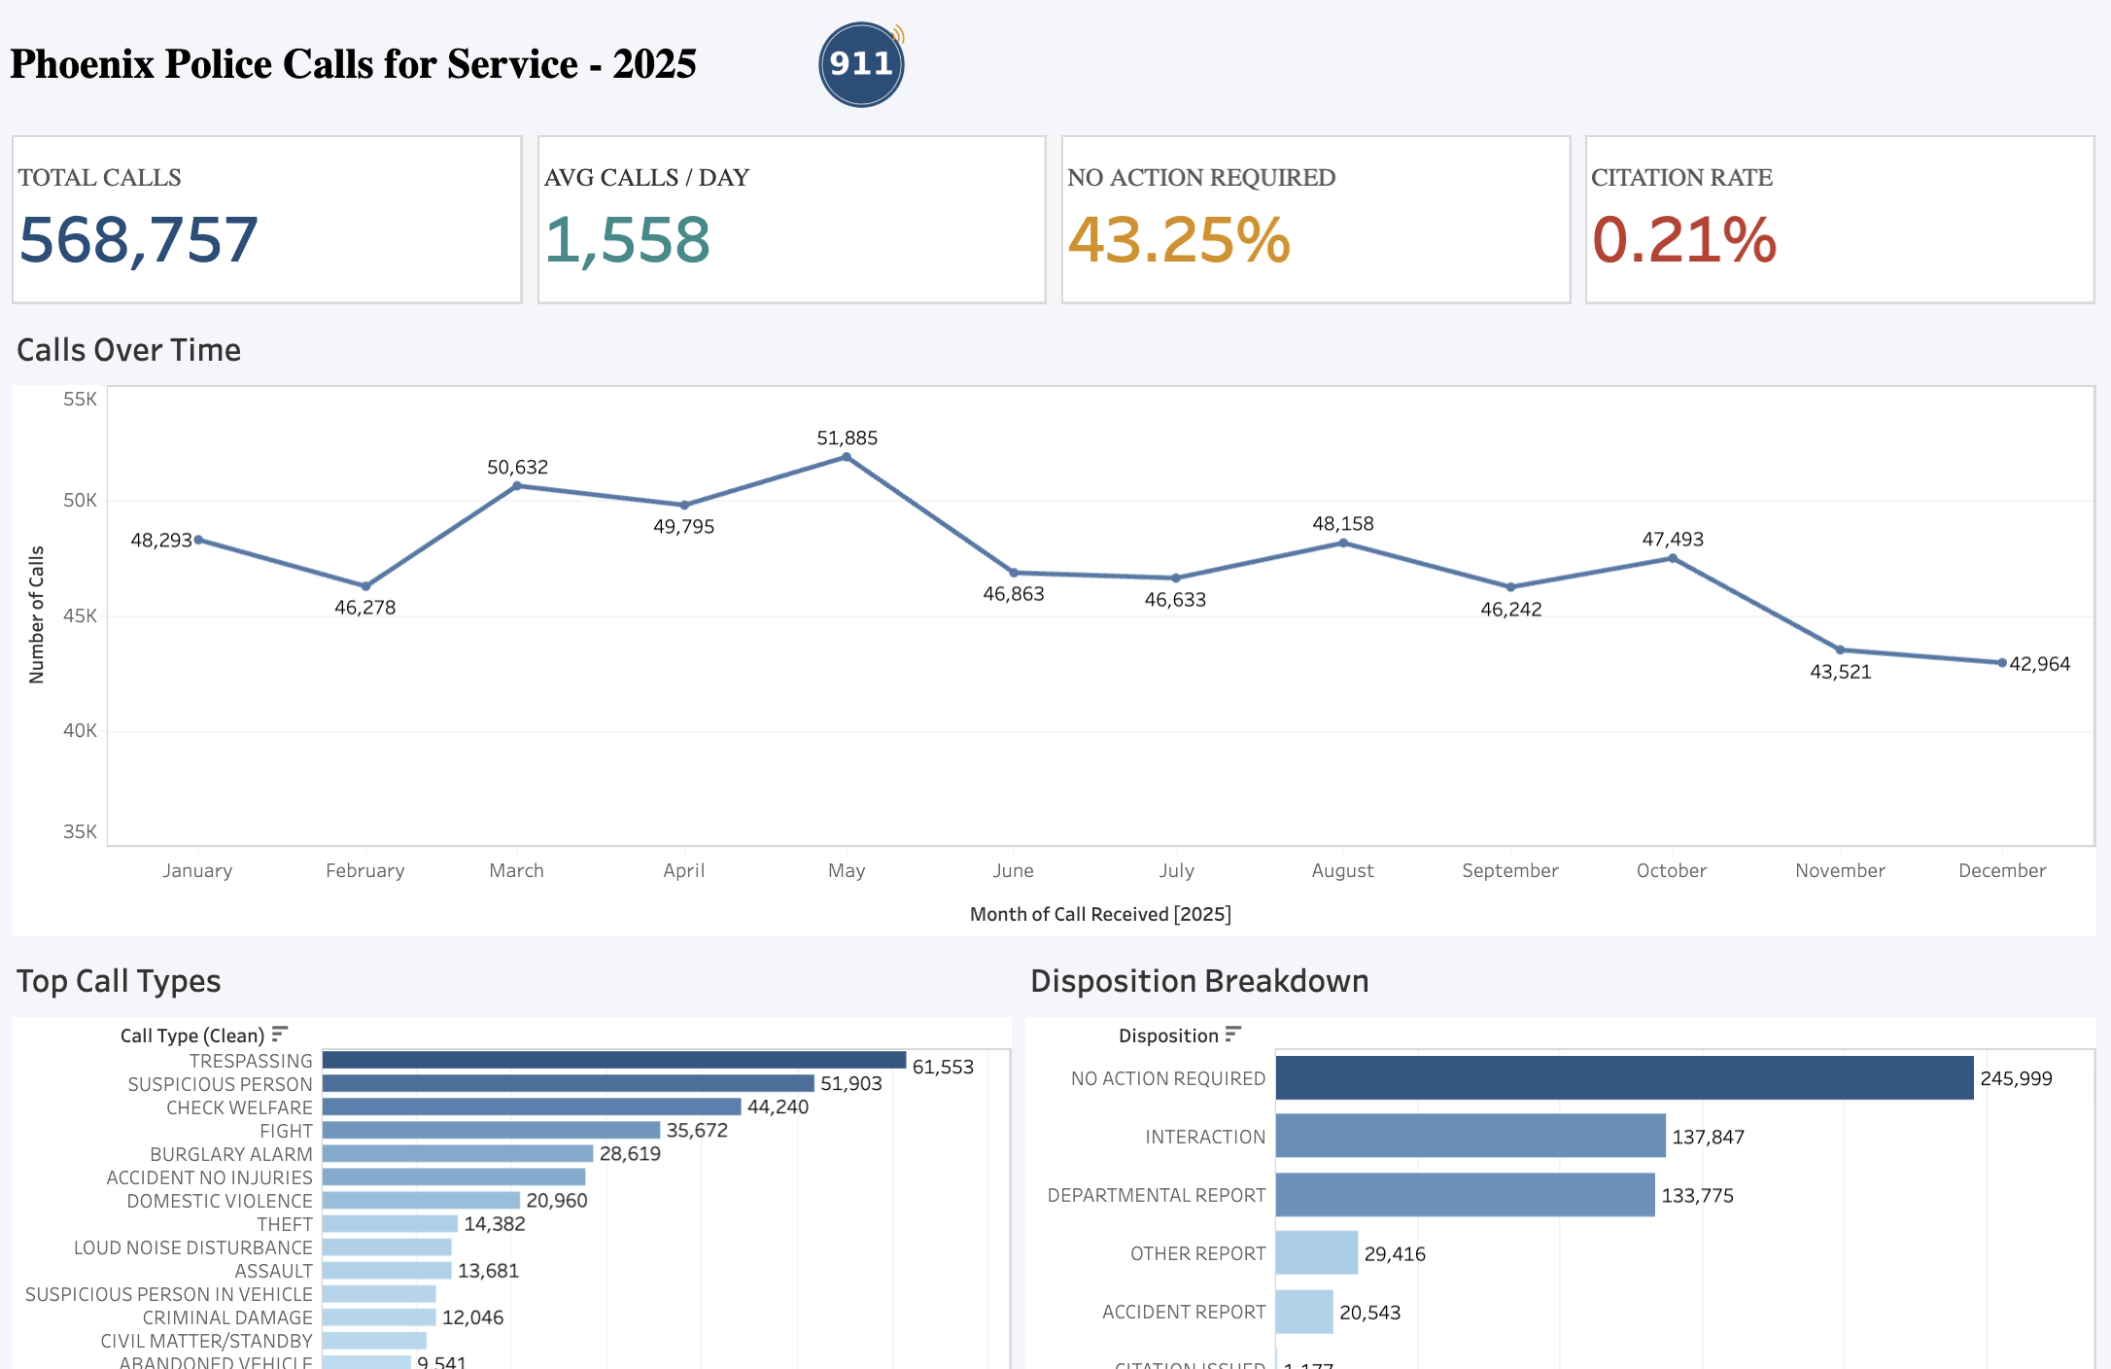Select the TRESPASSING bar in Top Call Types

click(x=614, y=1060)
